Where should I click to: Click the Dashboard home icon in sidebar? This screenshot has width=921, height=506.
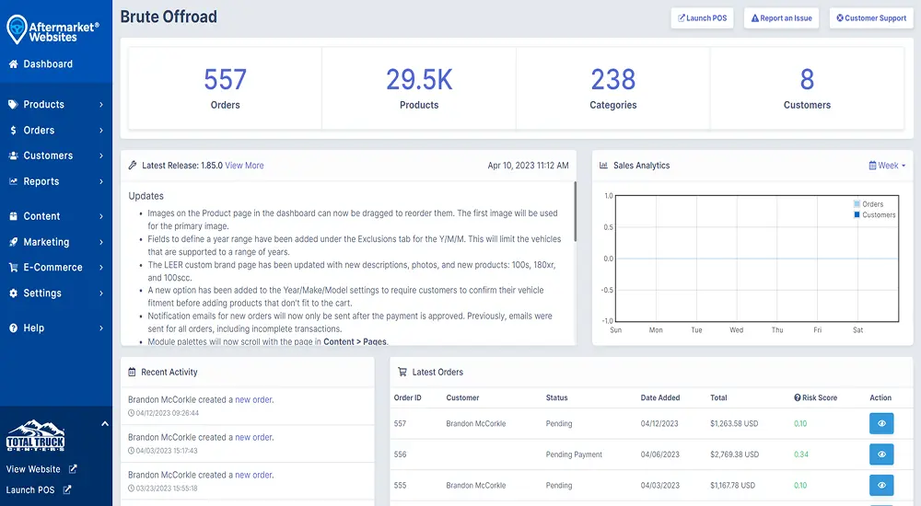click(x=14, y=64)
